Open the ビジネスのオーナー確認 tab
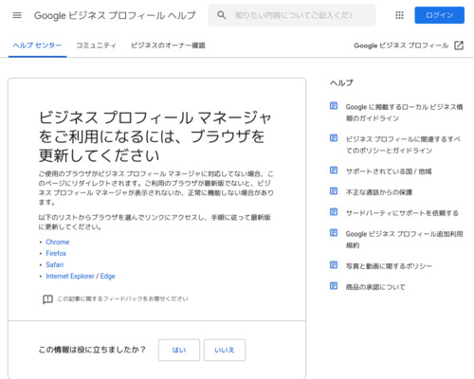The height and width of the screenshot is (379, 474). 168,45
